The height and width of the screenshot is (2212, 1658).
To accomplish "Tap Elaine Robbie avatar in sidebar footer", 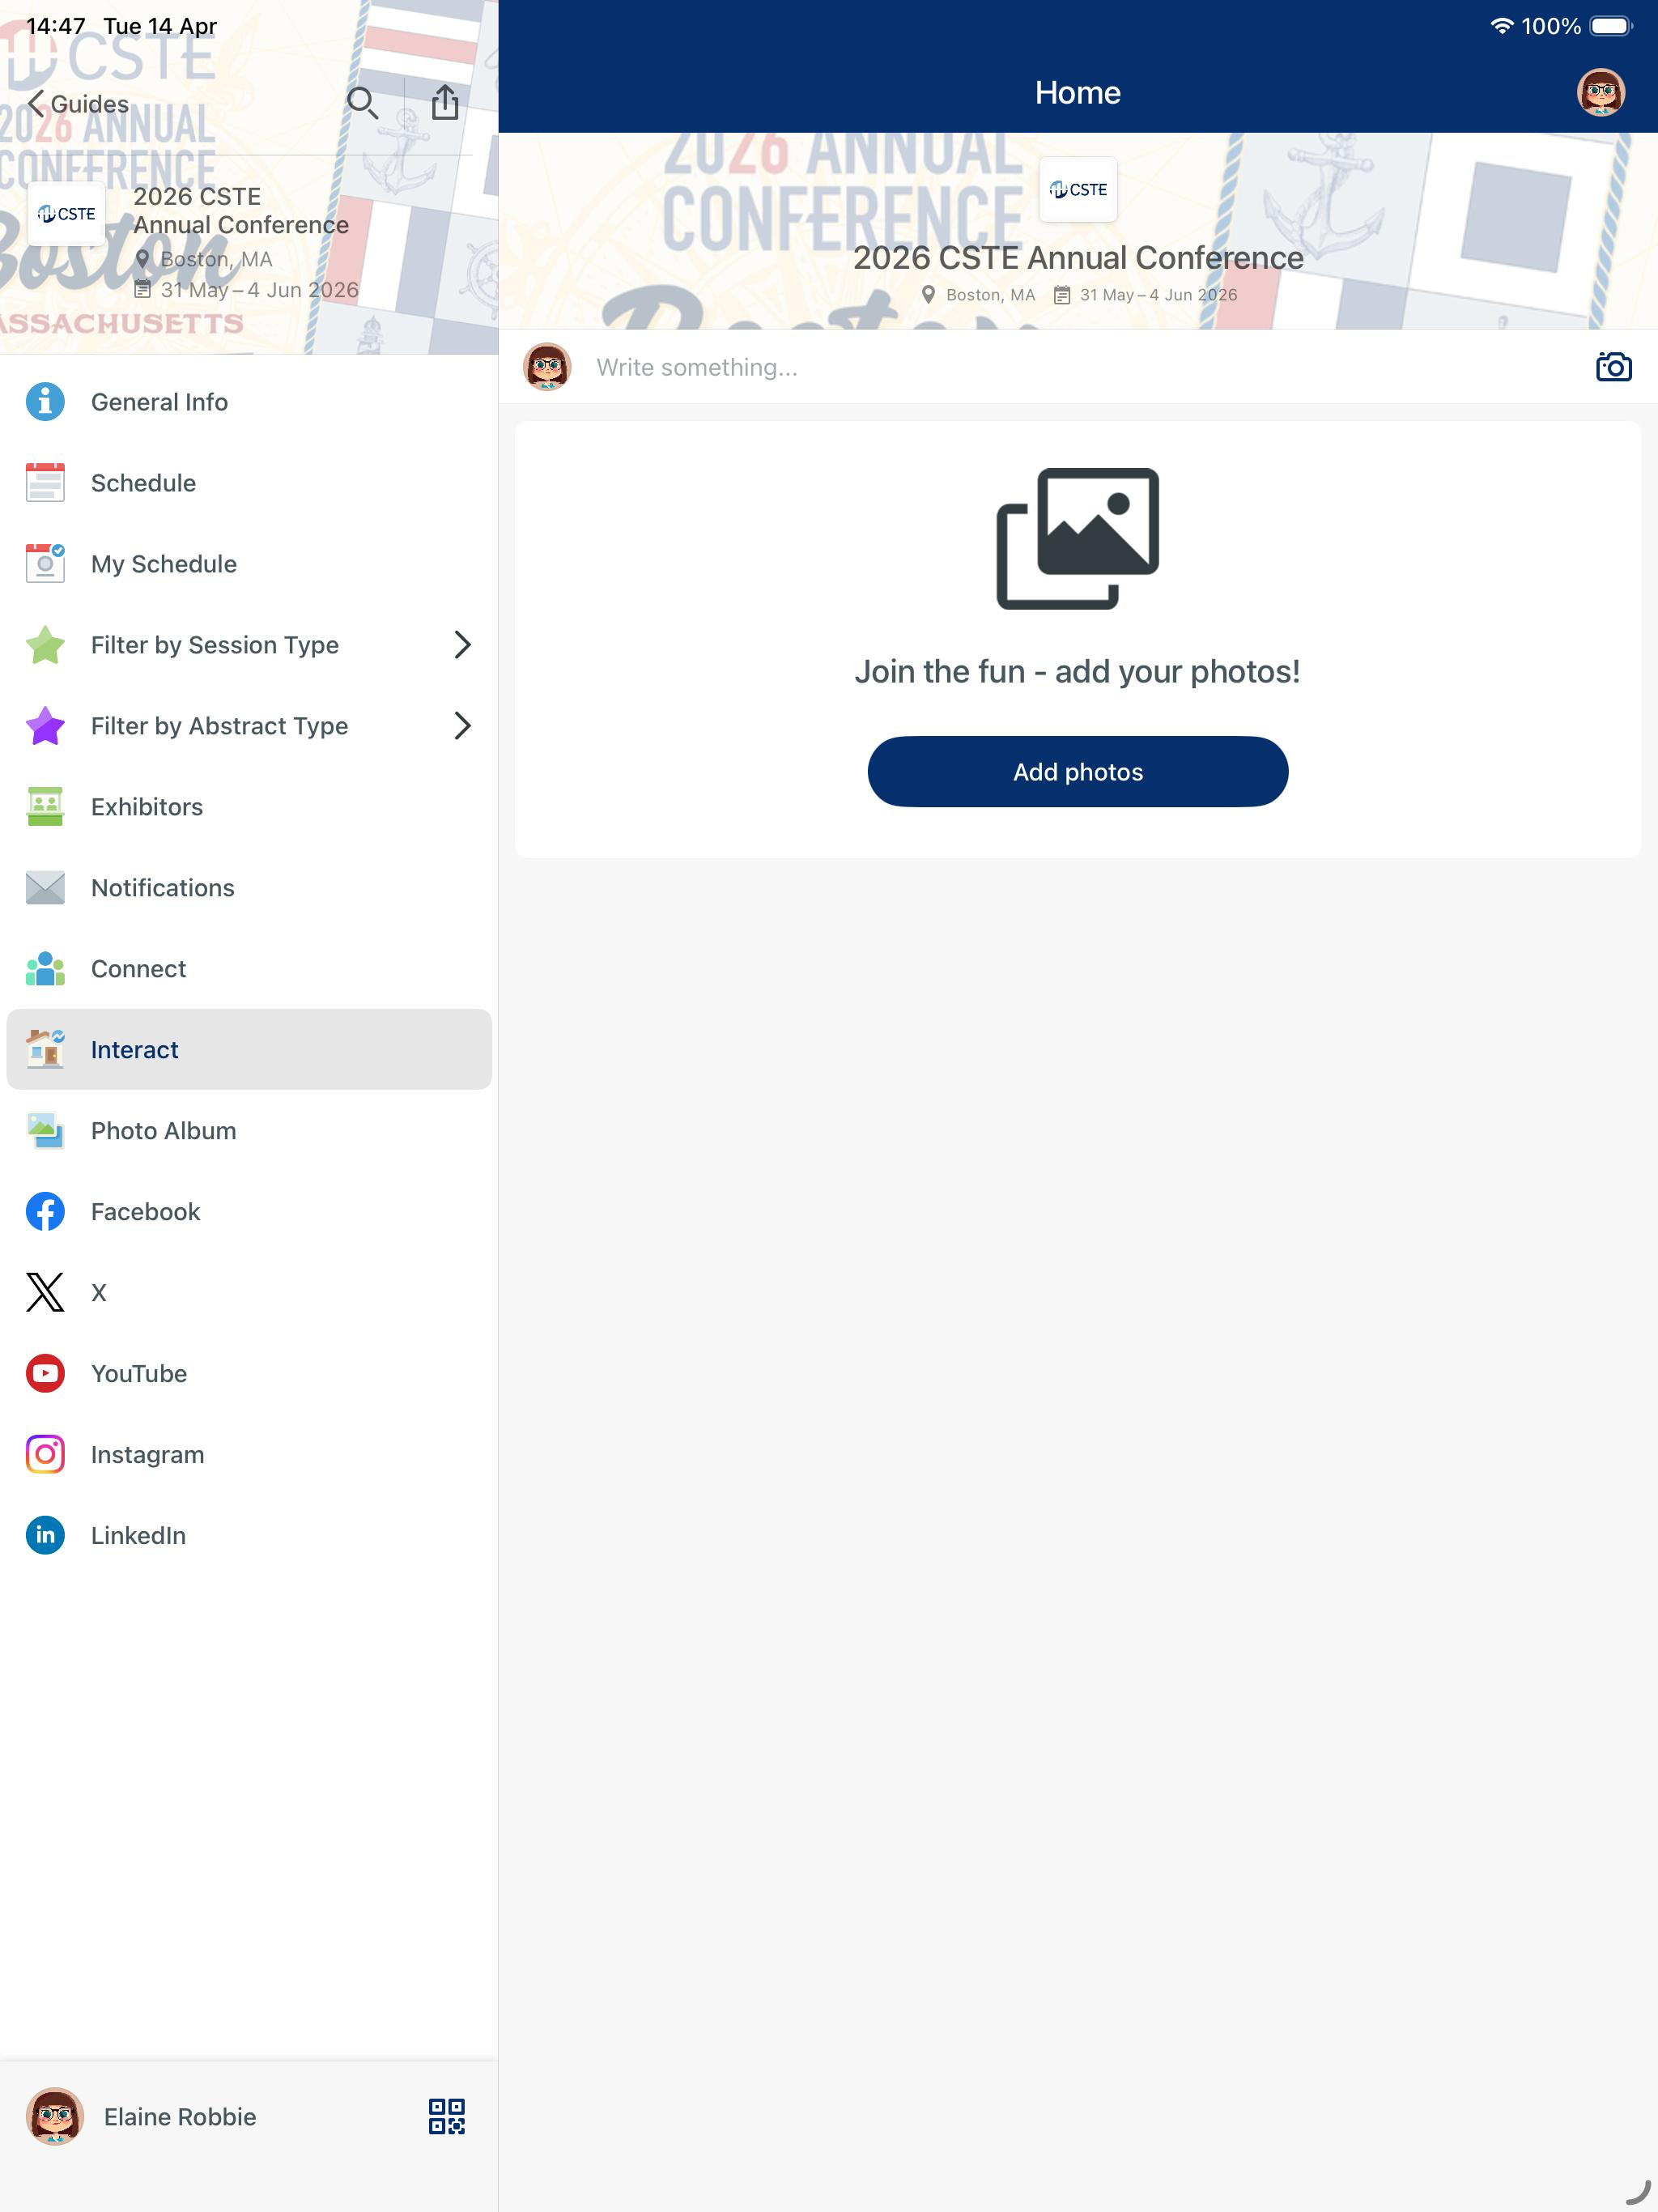I will [x=54, y=2116].
